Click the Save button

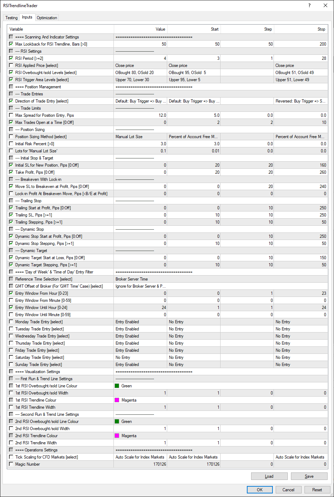pos(309,476)
